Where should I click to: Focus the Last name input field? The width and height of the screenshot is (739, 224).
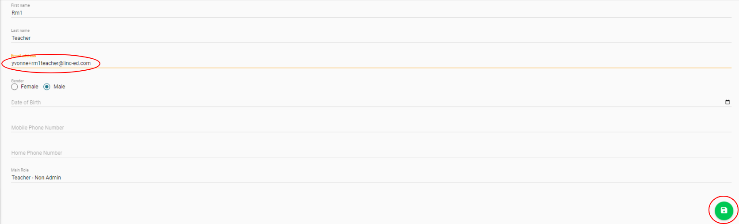pos(371,38)
